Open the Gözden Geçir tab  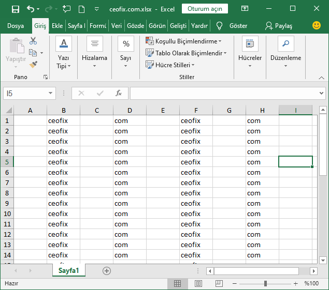click(x=136, y=26)
